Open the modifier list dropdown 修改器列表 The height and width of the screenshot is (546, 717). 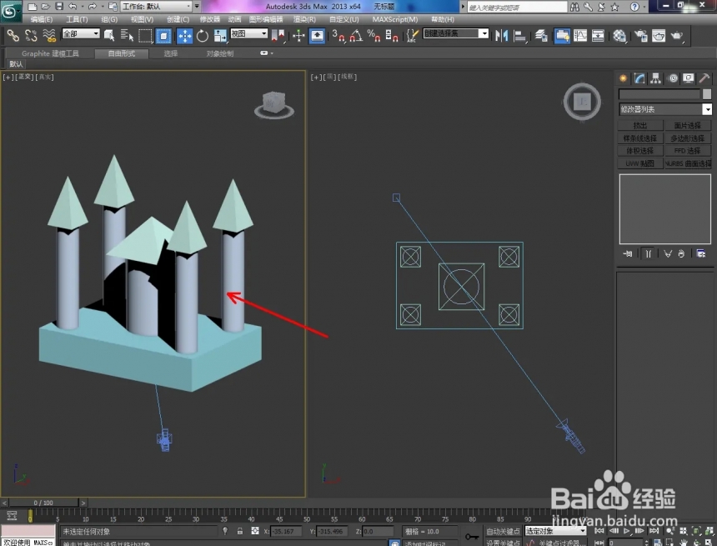click(665, 109)
